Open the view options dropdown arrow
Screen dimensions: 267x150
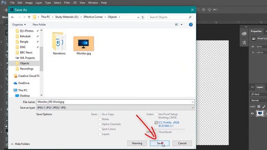(181, 25)
